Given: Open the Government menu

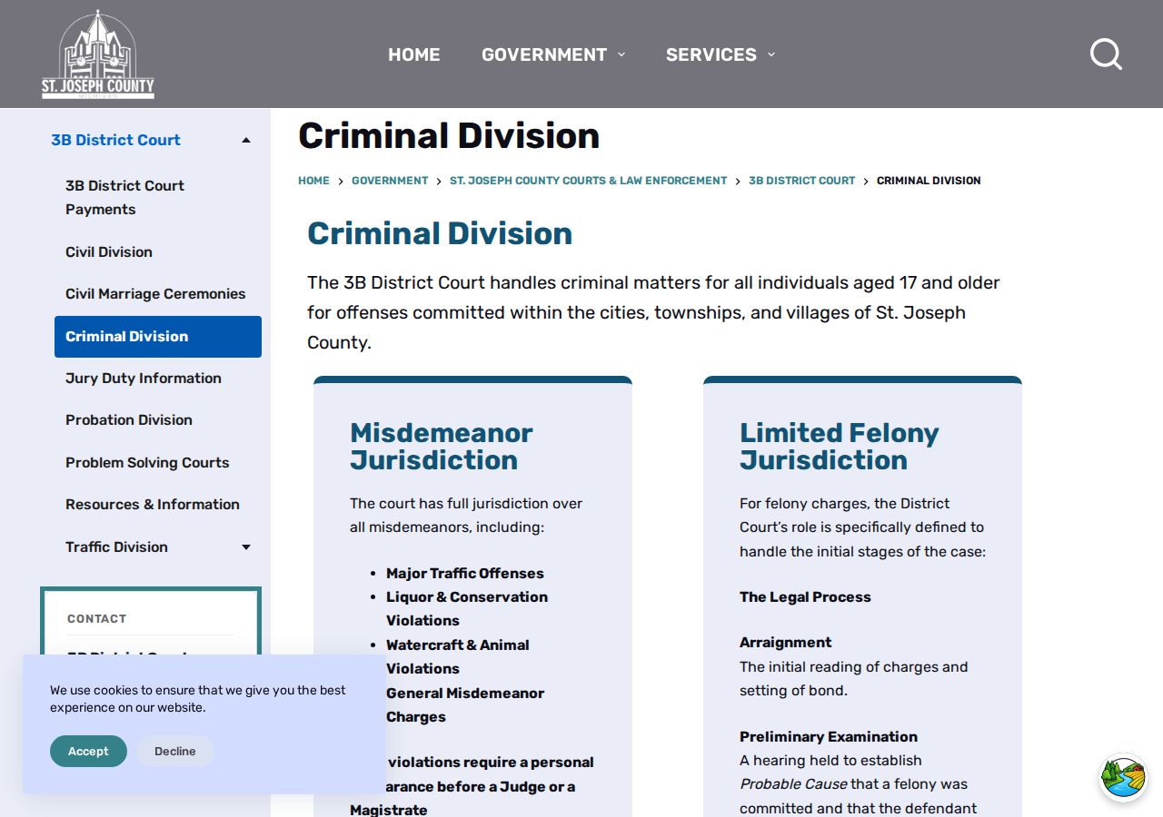Looking at the screenshot, I should coord(544,54).
